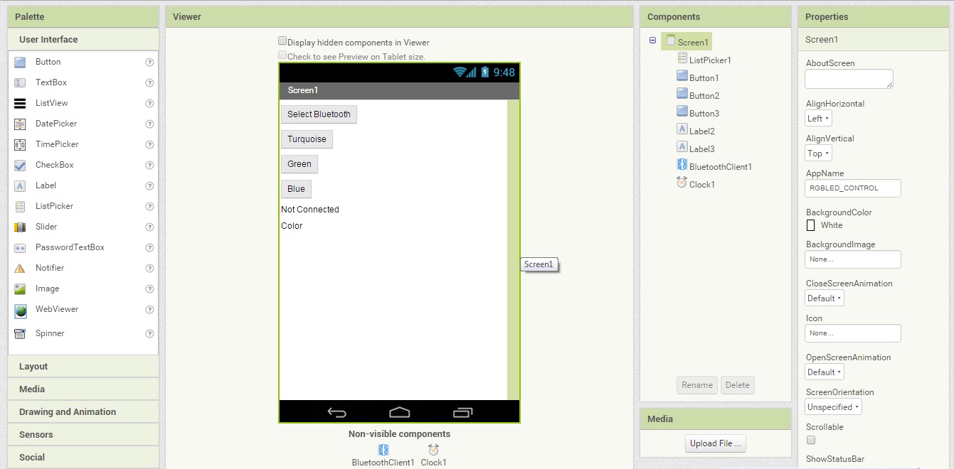This screenshot has width=954, height=469.
Task: Click the AboutScreen text area
Action: click(x=849, y=79)
